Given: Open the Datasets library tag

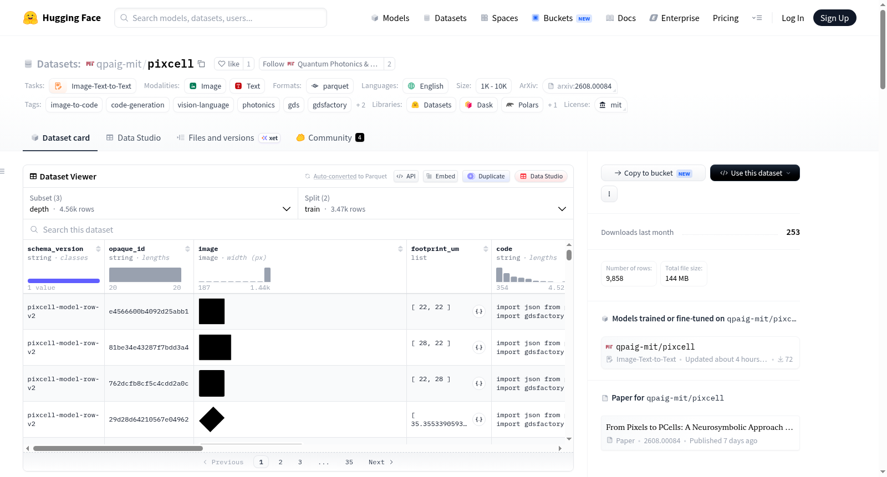Looking at the screenshot, I should pyautogui.click(x=431, y=105).
